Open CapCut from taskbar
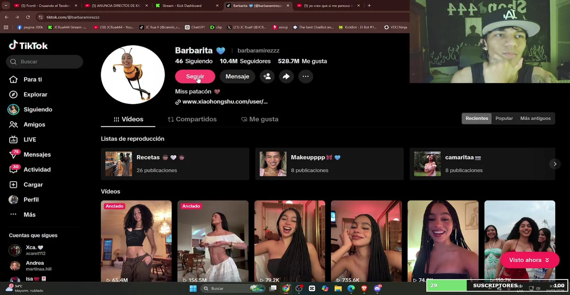 (x=312, y=288)
